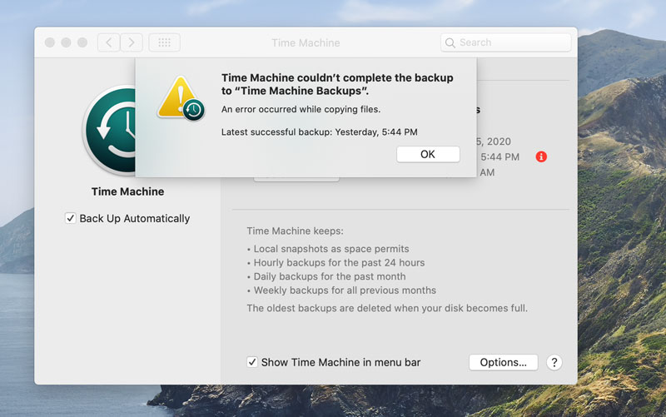Screen dimensions: 666x417
Task: Open Time Machine help question mark
Action: (x=554, y=362)
